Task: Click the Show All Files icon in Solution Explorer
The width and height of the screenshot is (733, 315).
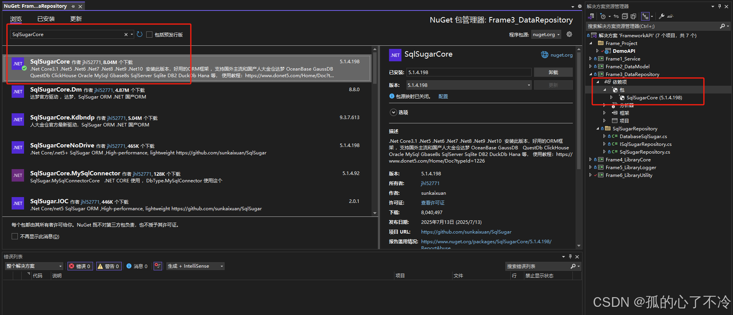Action: (x=633, y=16)
